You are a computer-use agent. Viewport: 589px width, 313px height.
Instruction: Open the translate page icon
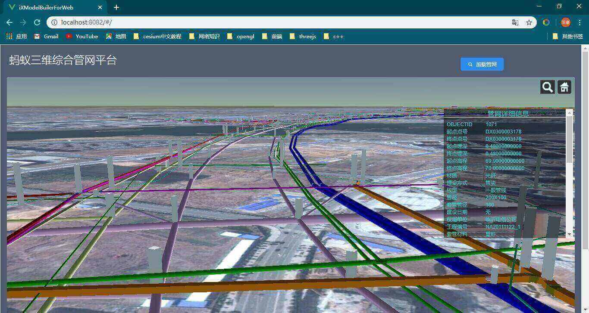click(x=515, y=22)
